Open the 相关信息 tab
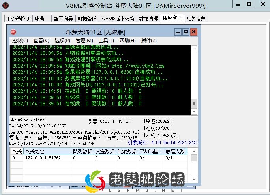This screenshot has height=195, width=270. point(196,19)
